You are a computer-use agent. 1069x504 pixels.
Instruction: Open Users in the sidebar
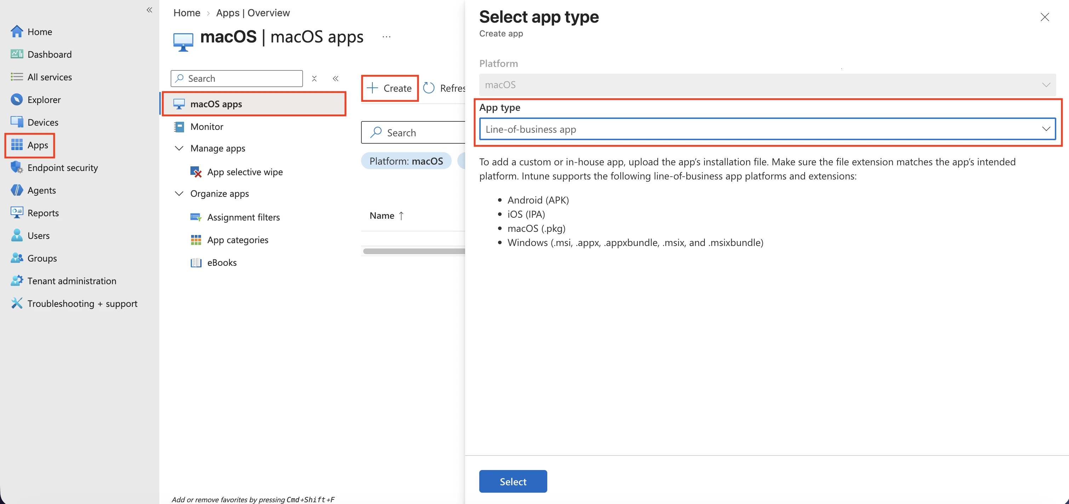(x=30, y=235)
